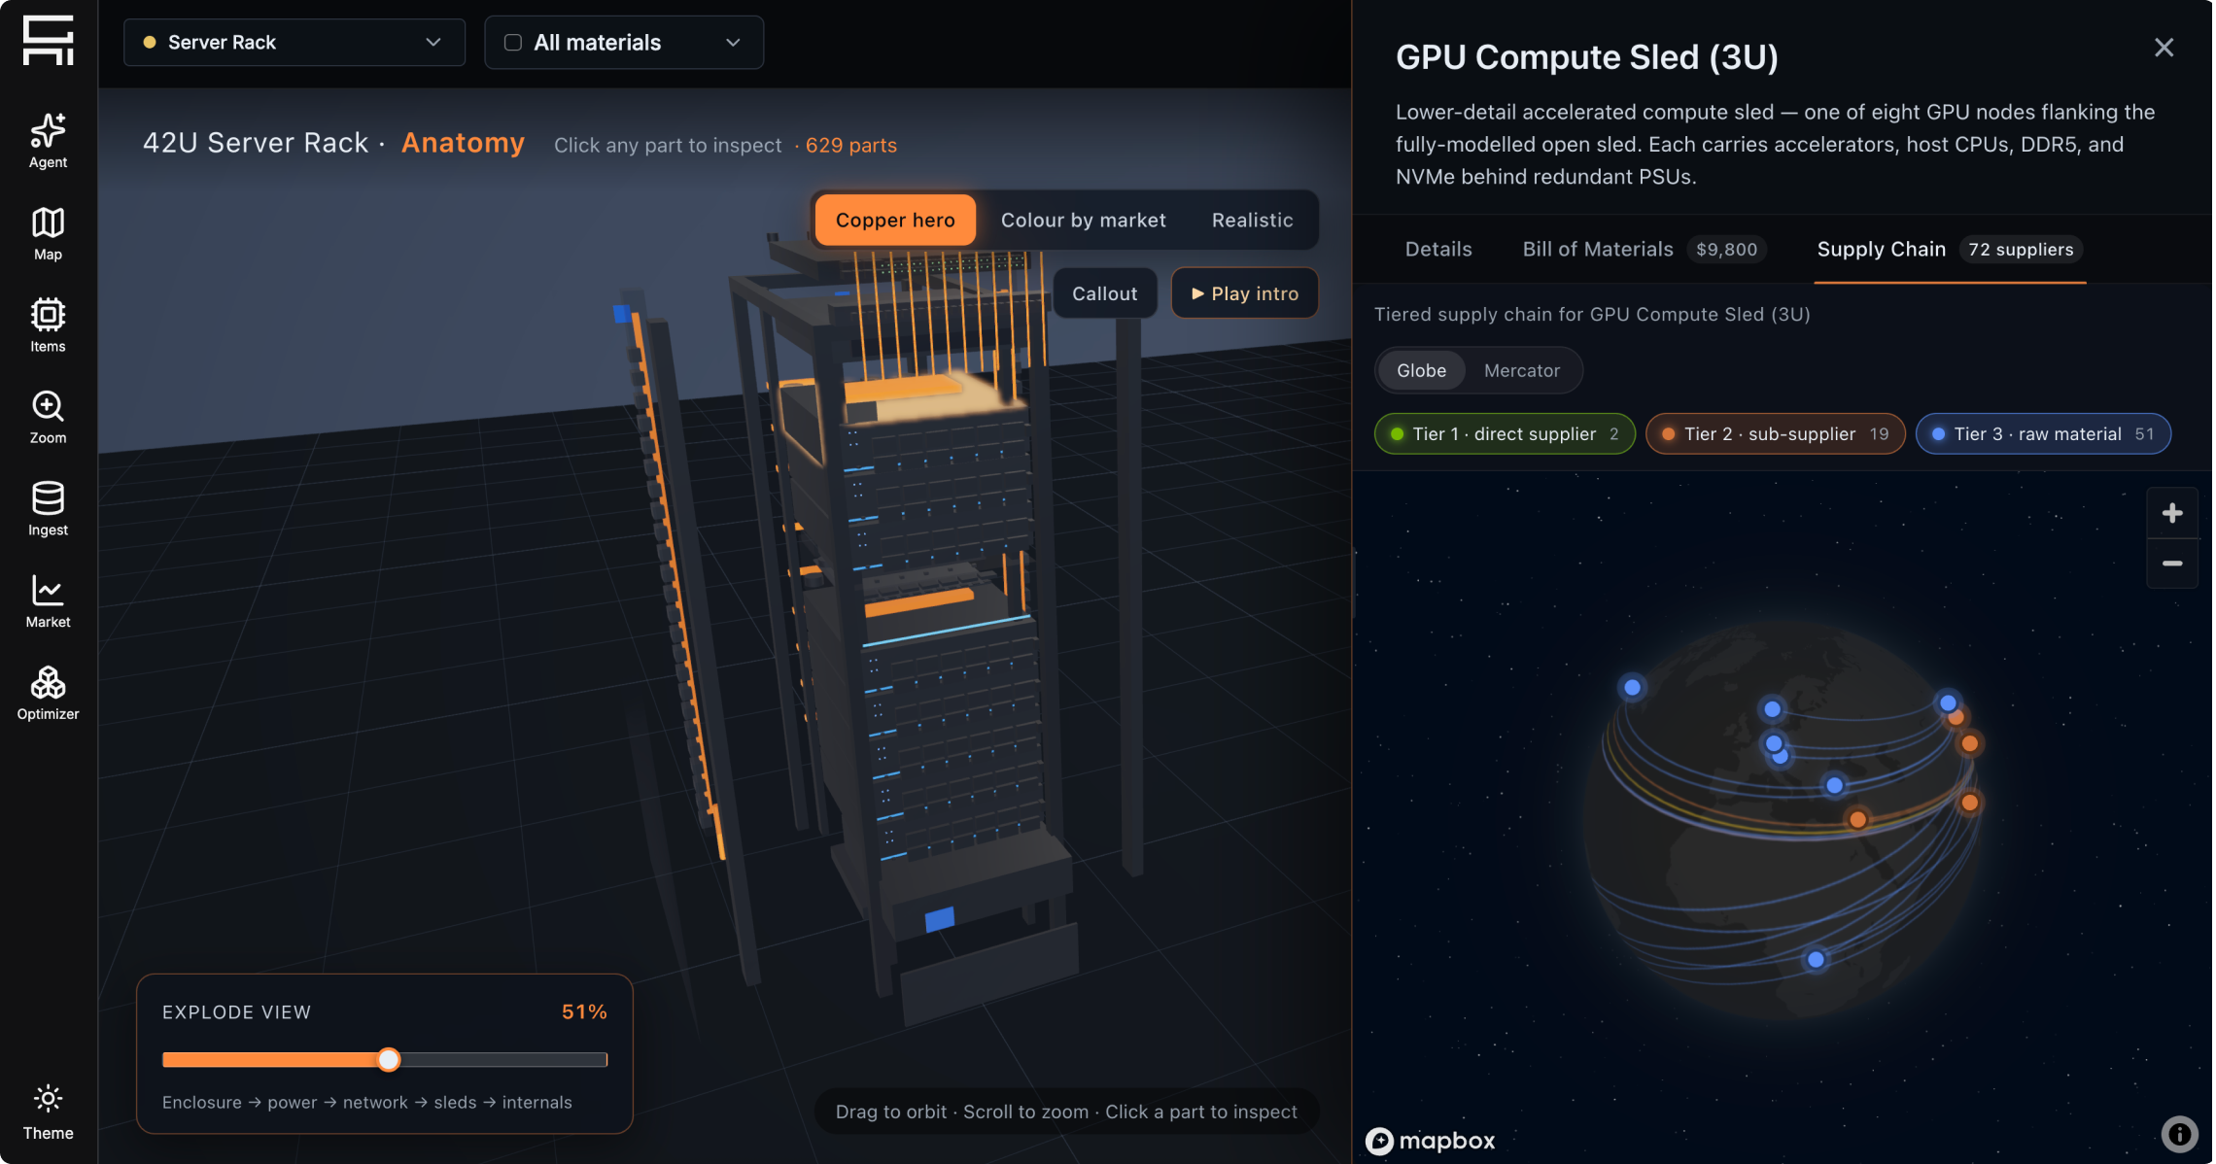Select Colour by market mode
Screen dimensions: 2216x1164
click(1083, 220)
